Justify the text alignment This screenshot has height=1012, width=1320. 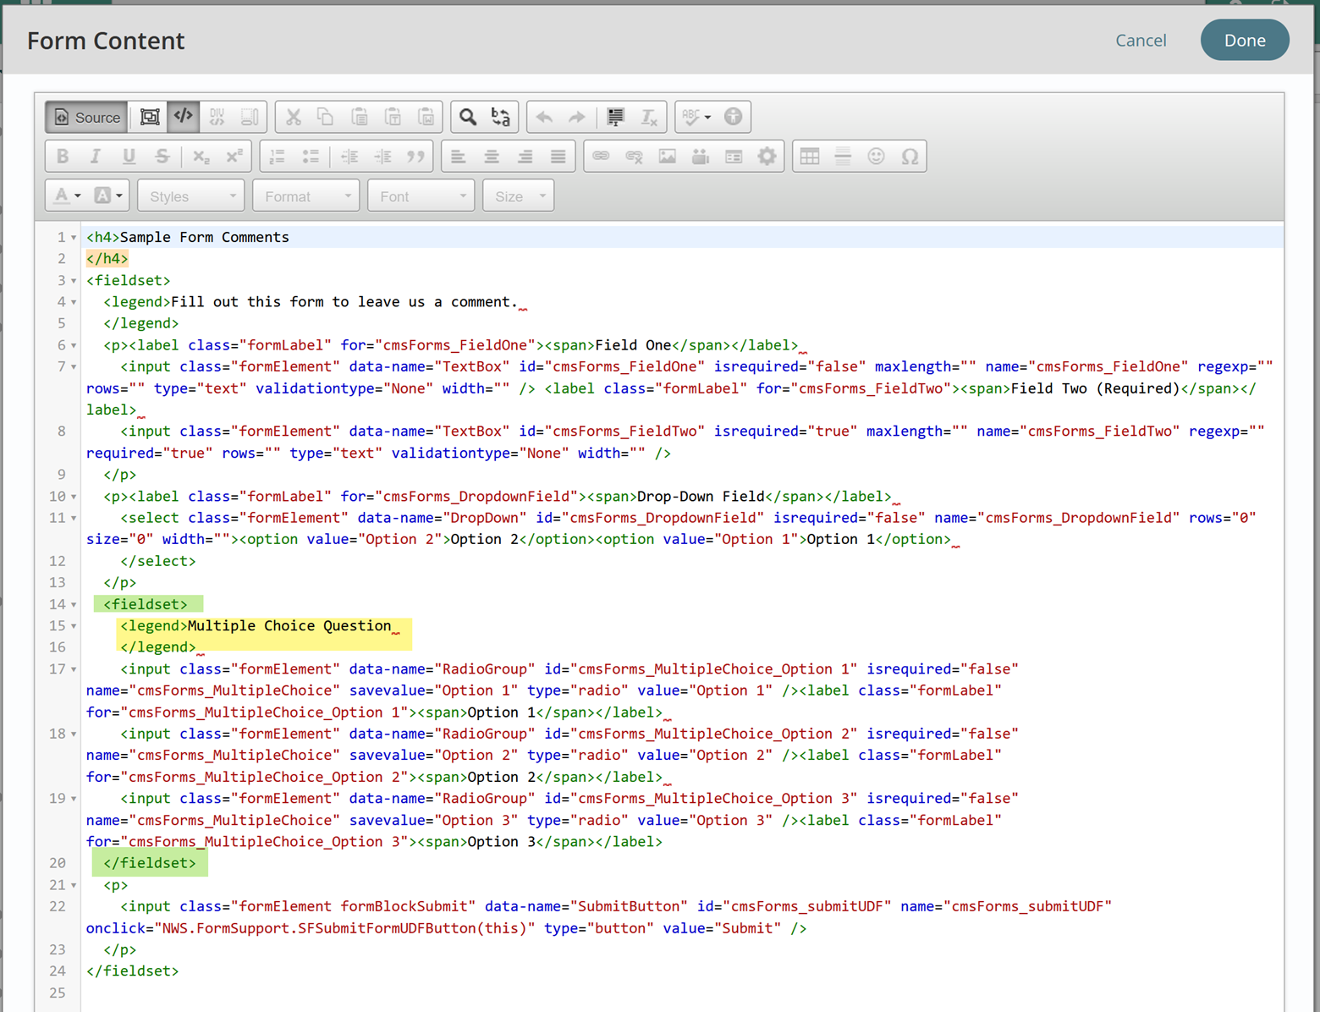pyautogui.click(x=558, y=157)
